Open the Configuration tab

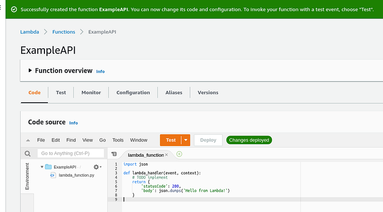[x=133, y=93]
